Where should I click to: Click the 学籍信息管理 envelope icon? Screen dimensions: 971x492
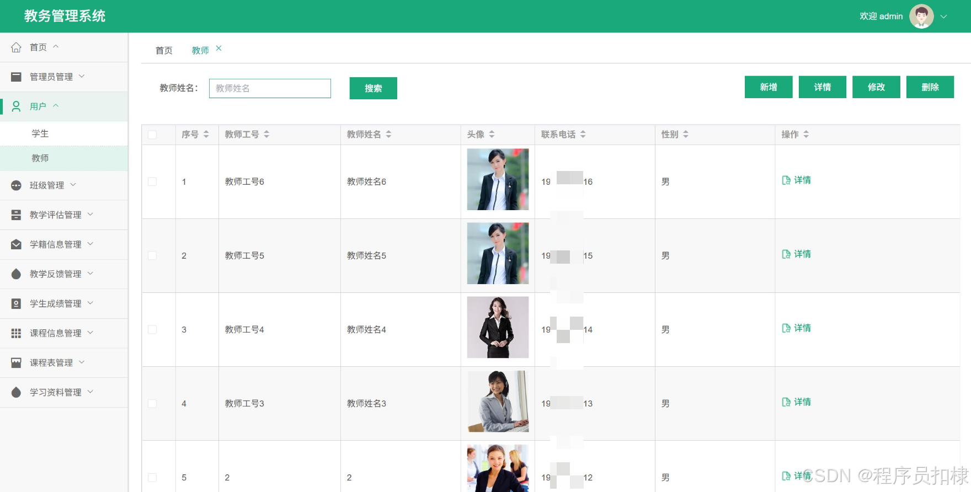[x=17, y=244]
